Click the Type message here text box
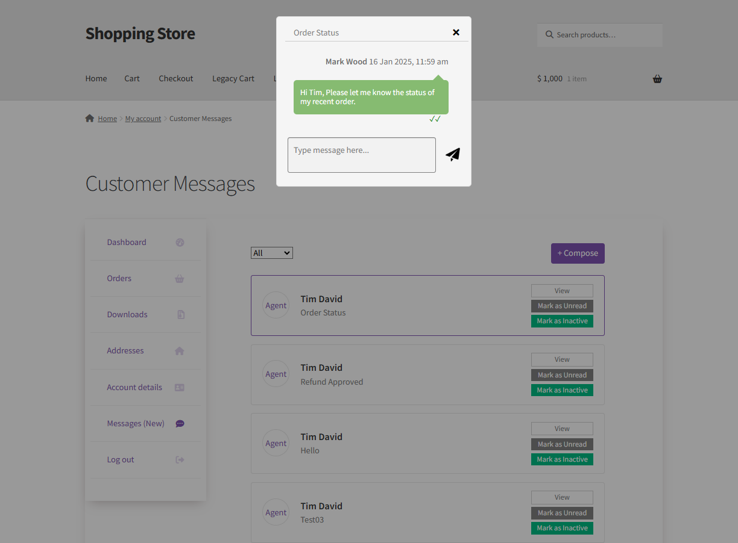Viewport: 738px width, 543px height. (x=362, y=155)
